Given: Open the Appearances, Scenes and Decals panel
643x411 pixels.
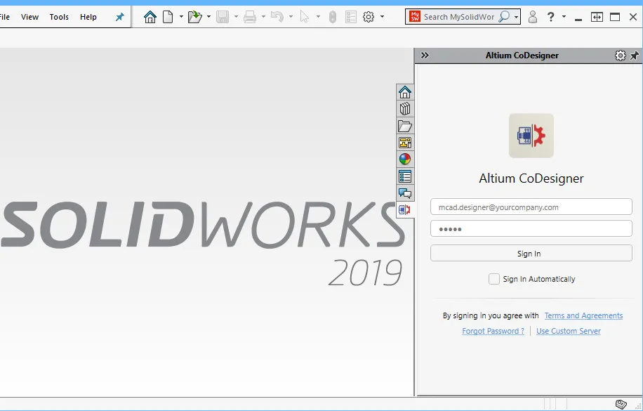Looking at the screenshot, I should click(404, 159).
